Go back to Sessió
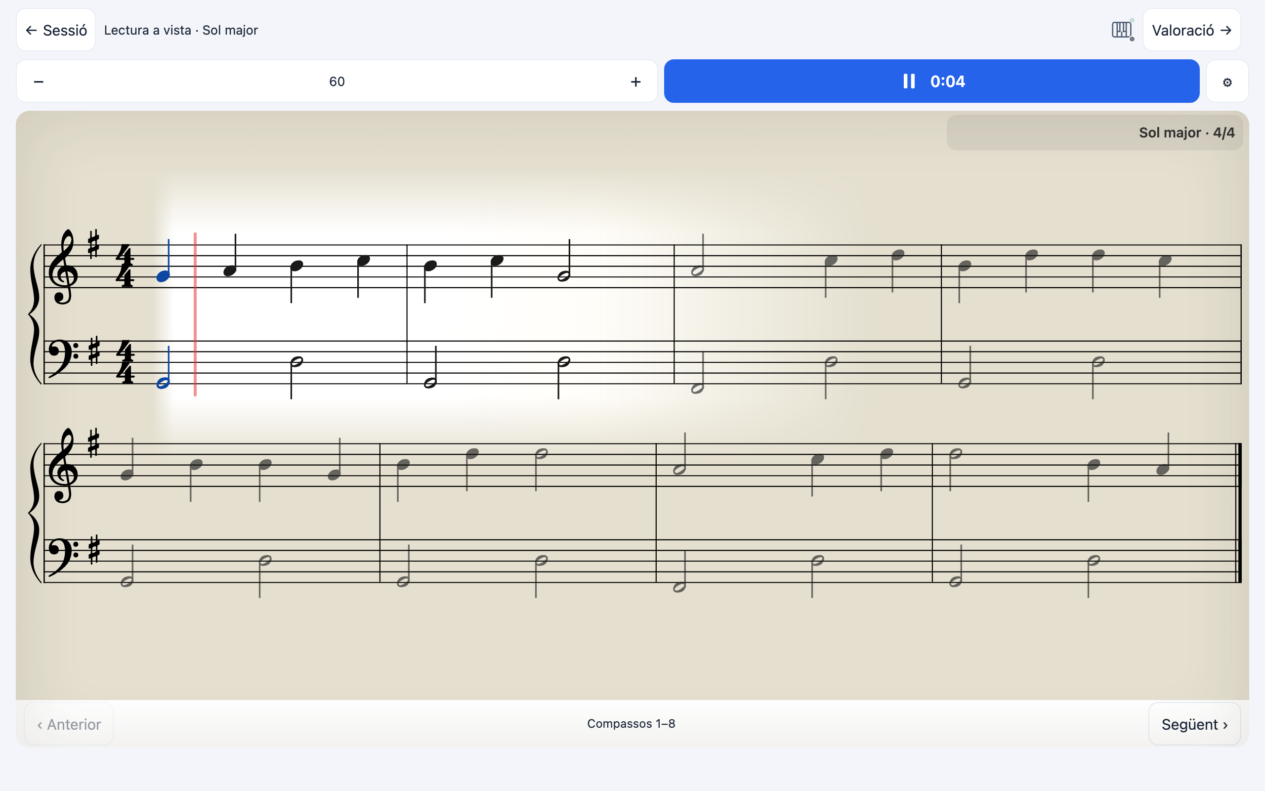Screen dimensions: 1265x791 pos(56,30)
